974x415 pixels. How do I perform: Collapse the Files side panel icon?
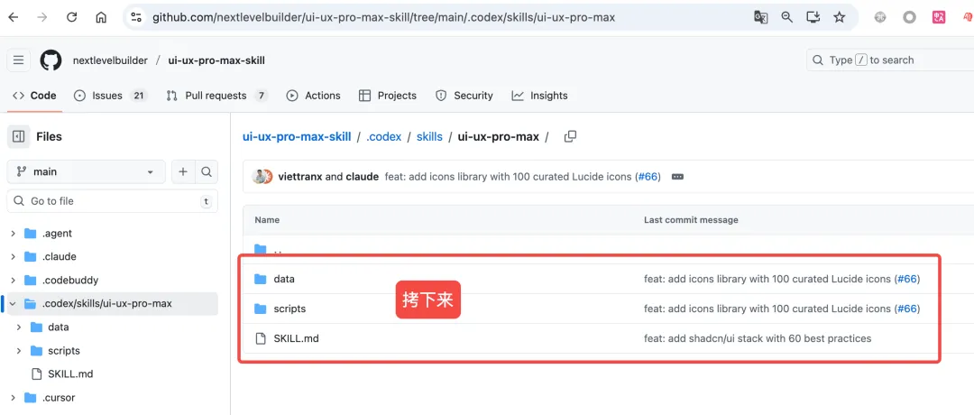[18, 136]
